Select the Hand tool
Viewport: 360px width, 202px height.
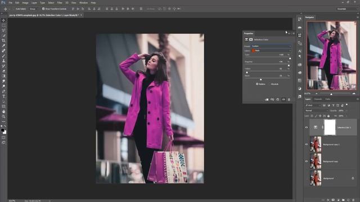click(3, 112)
